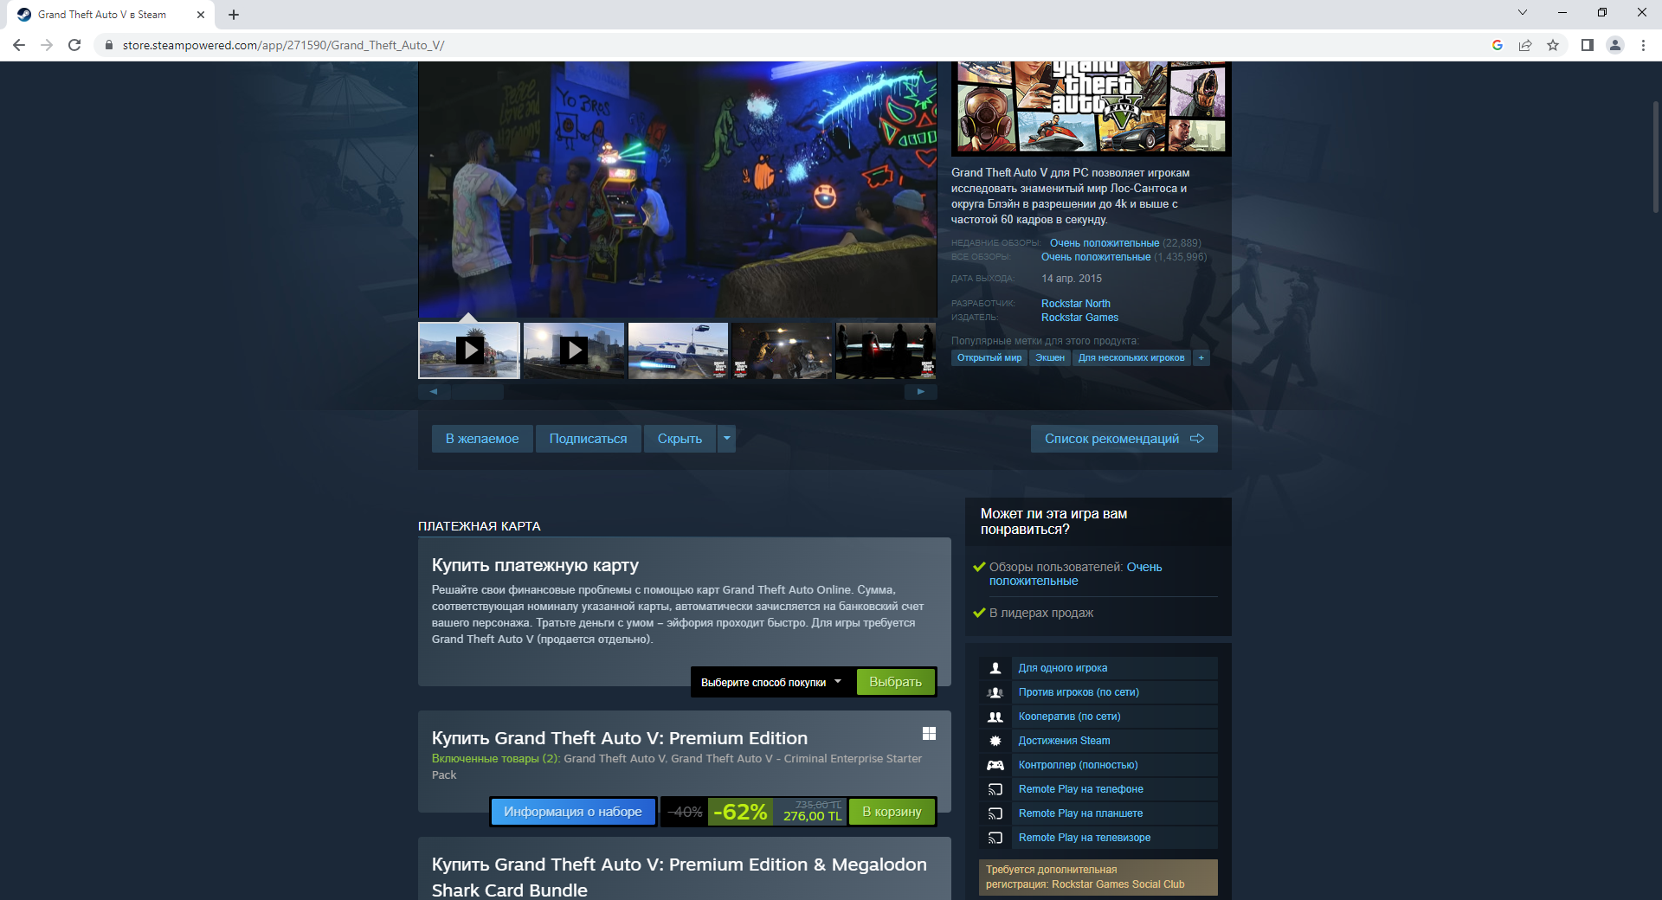Expand the arrow next to Скрыть button
The height and width of the screenshot is (900, 1662).
(727, 439)
